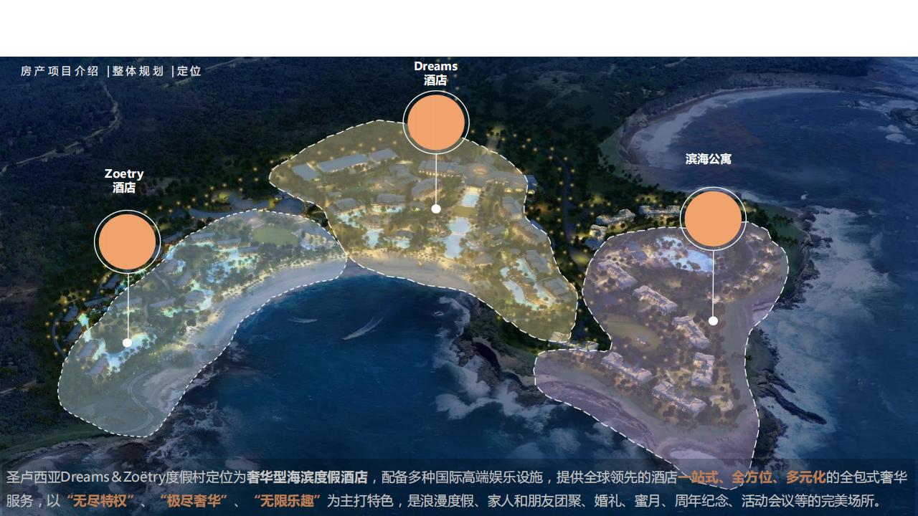Image resolution: width=918 pixels, height=516 pixels.
Task: Click the bold phrase '奢华型海滨度假酒店'
Action: tap(307, 477)
